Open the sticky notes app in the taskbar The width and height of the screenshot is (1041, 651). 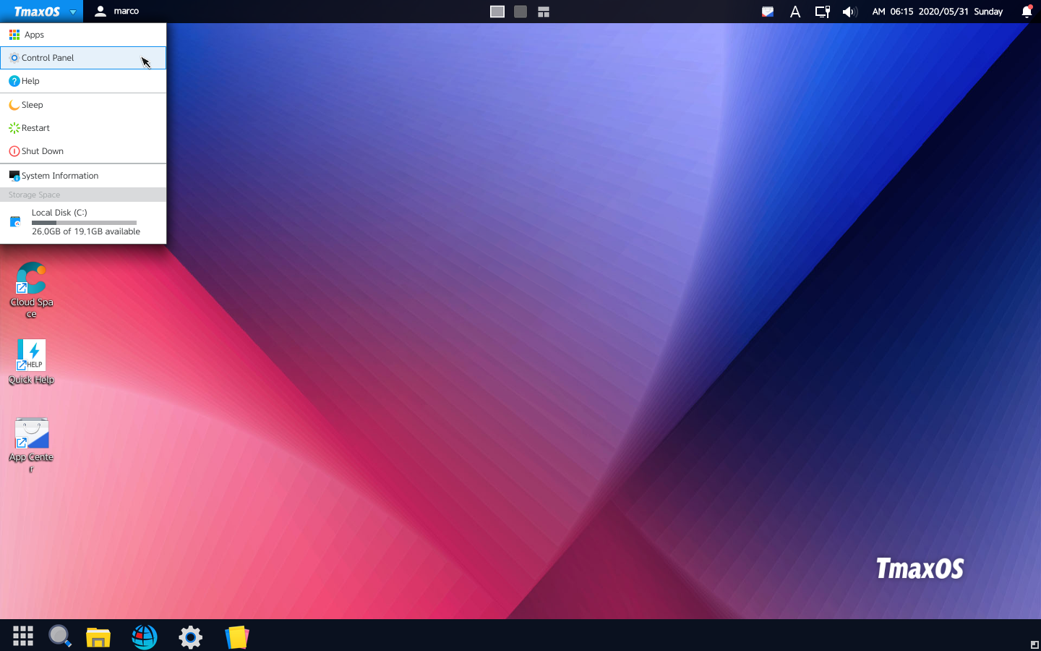(x=236, y=637)
